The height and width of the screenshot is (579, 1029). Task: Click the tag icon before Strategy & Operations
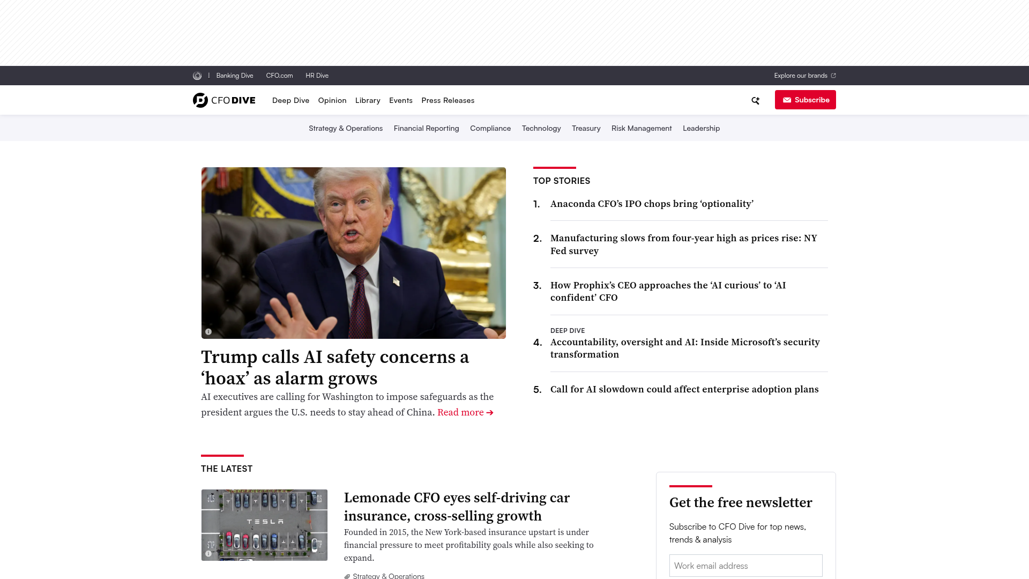point(347,576)
